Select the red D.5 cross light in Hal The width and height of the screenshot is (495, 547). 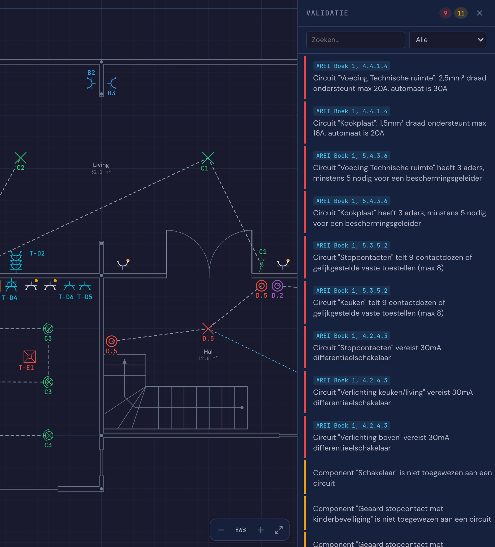pyautogui.click(x=208, y=329)
